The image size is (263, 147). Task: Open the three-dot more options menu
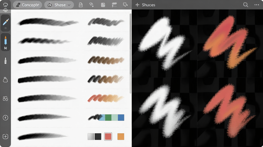257,5
